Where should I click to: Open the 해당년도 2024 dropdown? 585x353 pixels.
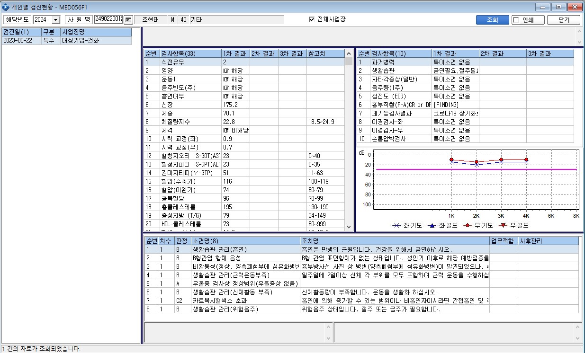[x=56, y=19]
